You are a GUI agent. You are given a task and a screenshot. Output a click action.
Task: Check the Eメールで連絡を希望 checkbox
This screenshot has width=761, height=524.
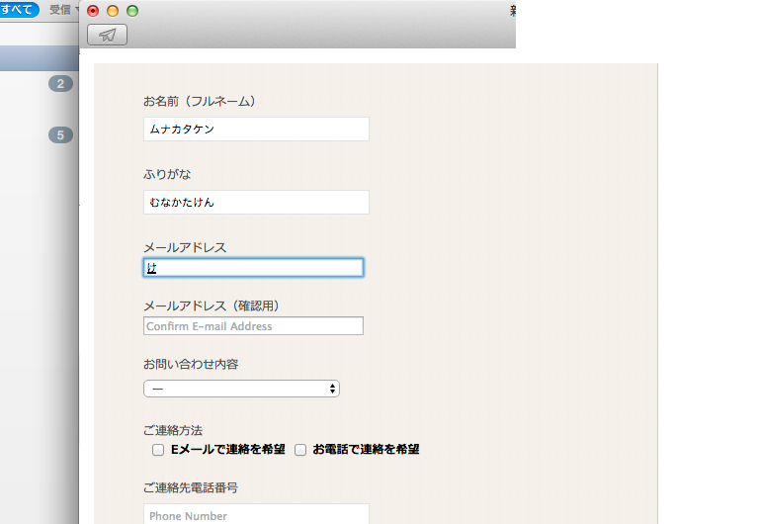click(x=158, y=450)
